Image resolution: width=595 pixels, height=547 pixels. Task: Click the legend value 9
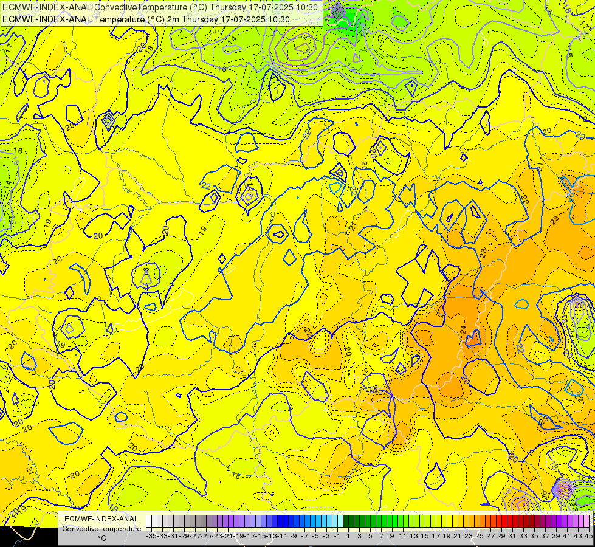pyautogui.click(x=392, y=536)
